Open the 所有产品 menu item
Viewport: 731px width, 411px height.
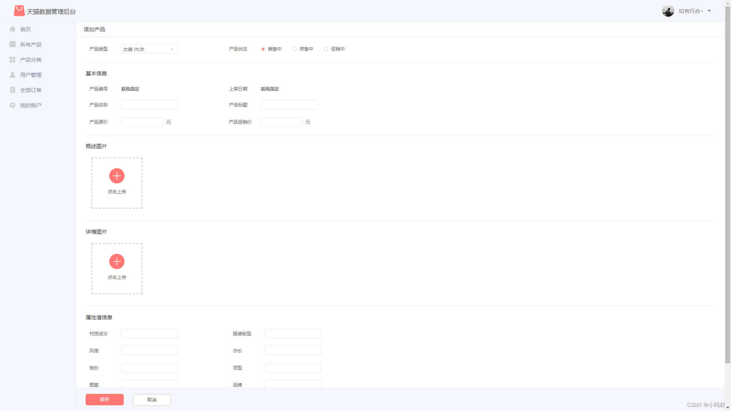pyautogui.click(x=31, y=45)
